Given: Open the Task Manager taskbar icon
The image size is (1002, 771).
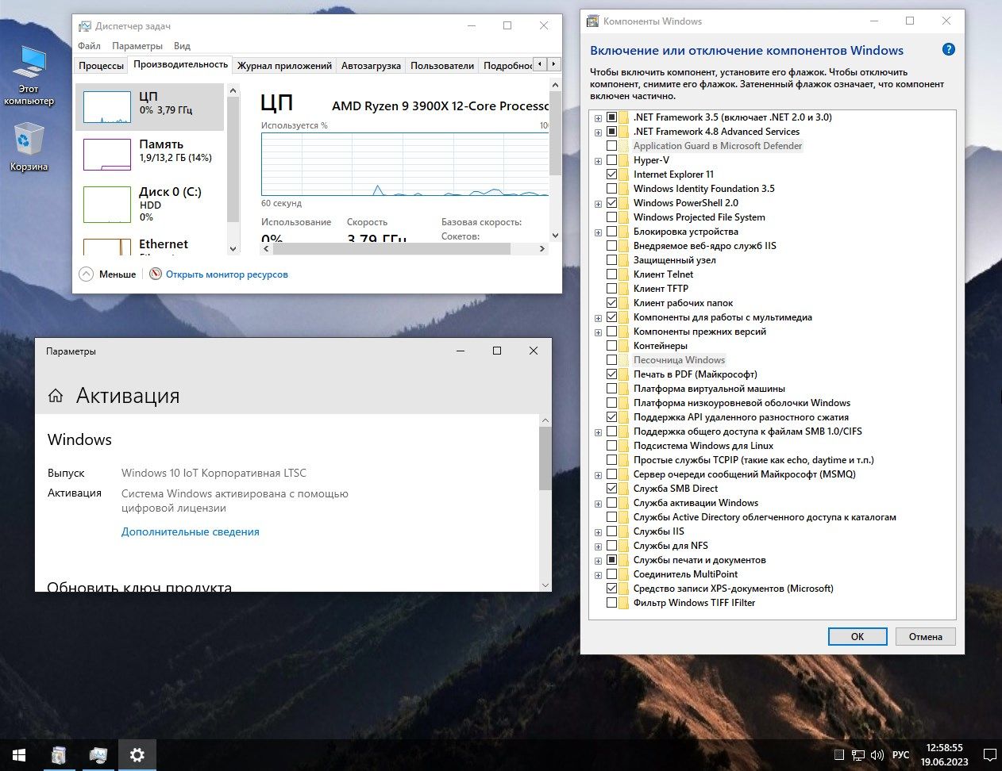Looking at the screenshot, I should [98, 755].
